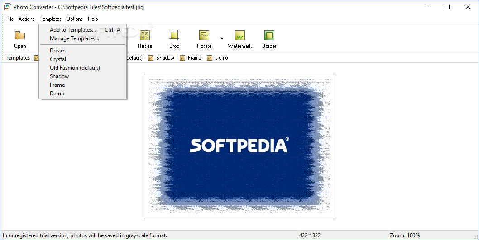
Task: Click the 422 * 322 dimensions in status bar
Action: coord(310,235)
